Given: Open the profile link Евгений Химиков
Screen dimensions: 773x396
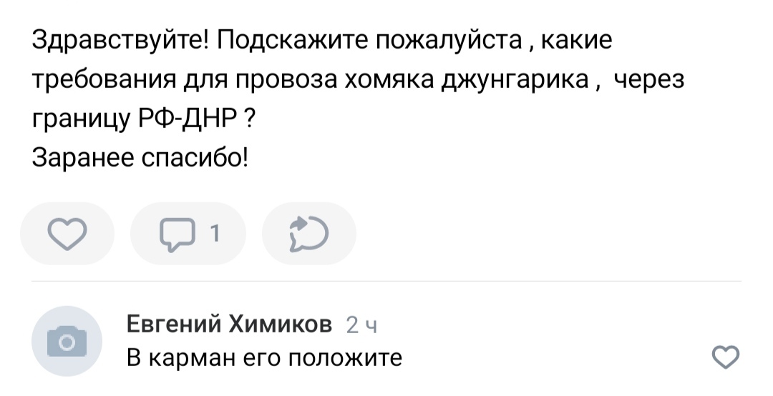Looking at the screenshot, I should (x=229, y=325).
